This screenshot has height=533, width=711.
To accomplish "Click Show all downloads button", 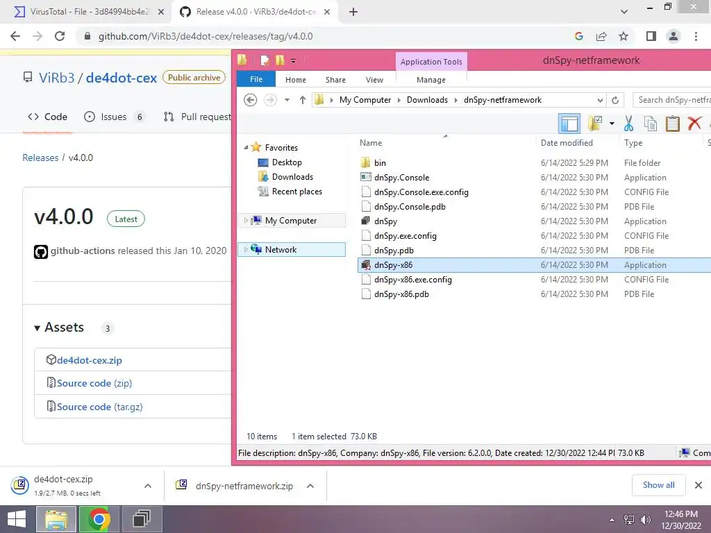I will click(658, 485).
